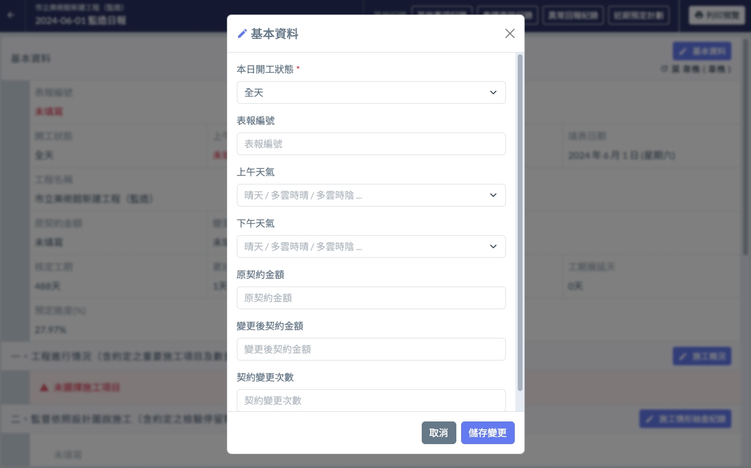Click the back arrow in the top header
751x468 pixels.
pos(10,15)
